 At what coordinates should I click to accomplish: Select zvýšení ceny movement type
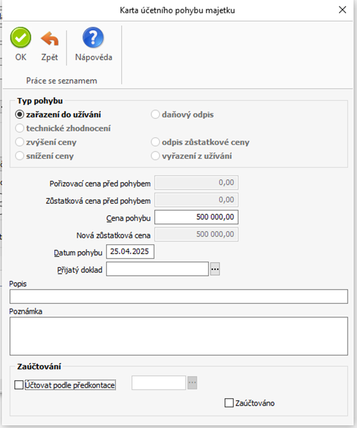pyautogui.click(x=20, y=142)
